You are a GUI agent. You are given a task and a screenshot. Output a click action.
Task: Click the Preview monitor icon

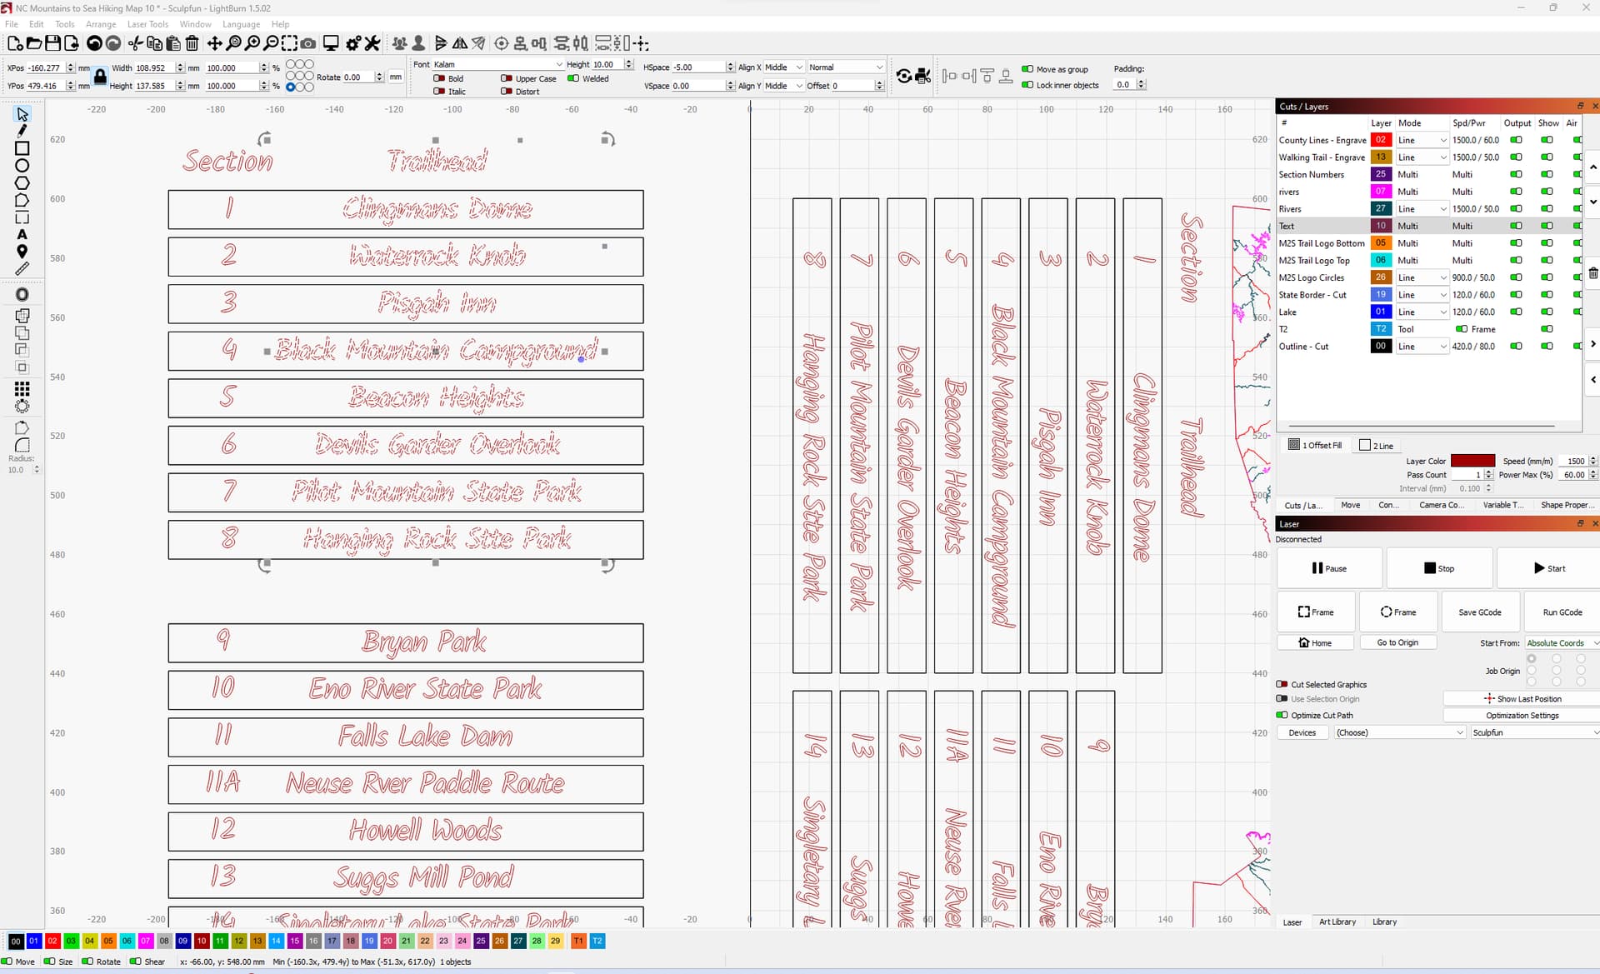pyautogui.click(x=331, y=43)
